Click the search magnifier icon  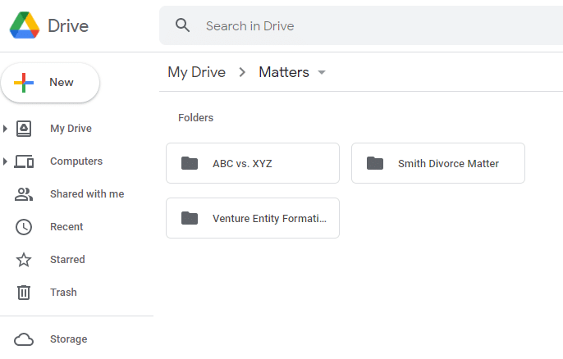click(x=182, y=25)
